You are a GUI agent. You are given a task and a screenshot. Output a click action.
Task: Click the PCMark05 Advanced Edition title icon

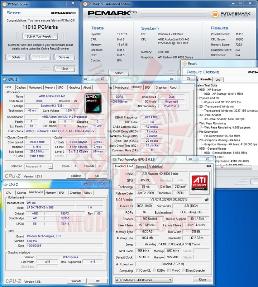point(85,4)
